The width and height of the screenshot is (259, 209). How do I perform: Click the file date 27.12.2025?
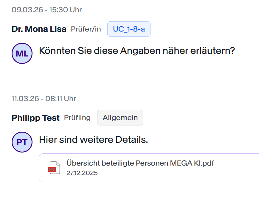82,173
